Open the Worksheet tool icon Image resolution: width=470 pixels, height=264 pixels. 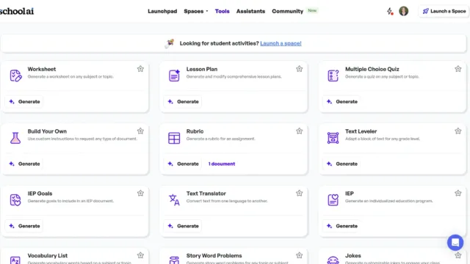[x=15, y=76]
